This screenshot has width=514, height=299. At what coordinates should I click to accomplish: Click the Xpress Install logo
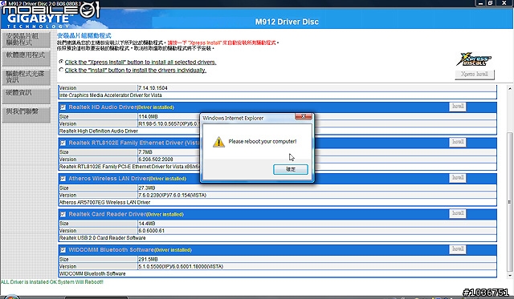click(x=474, y=59)
